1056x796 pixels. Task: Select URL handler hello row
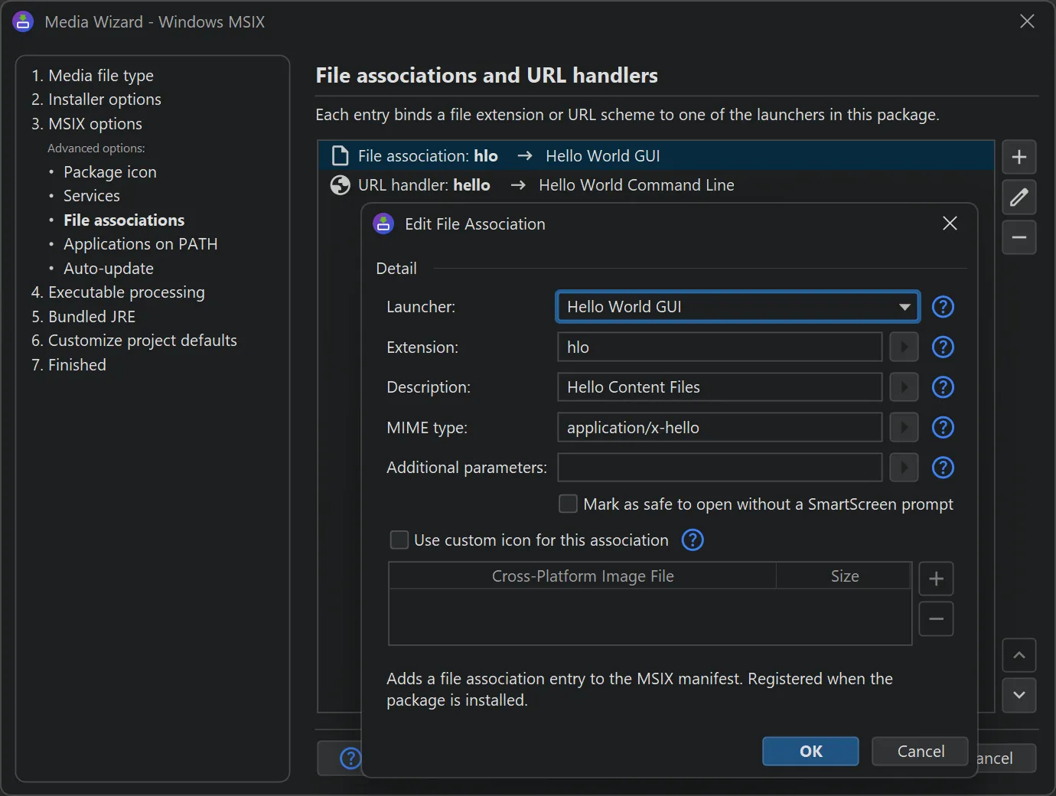point(656,185)
